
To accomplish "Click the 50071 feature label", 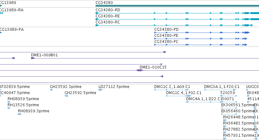I will pyautogui.click(x=228, y=99).
